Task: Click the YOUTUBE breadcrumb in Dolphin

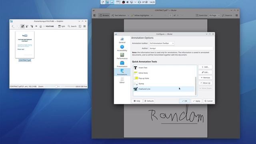Action: click(50, 26)
